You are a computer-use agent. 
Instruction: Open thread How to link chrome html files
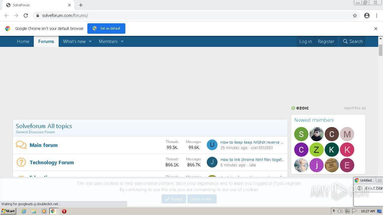252,159
